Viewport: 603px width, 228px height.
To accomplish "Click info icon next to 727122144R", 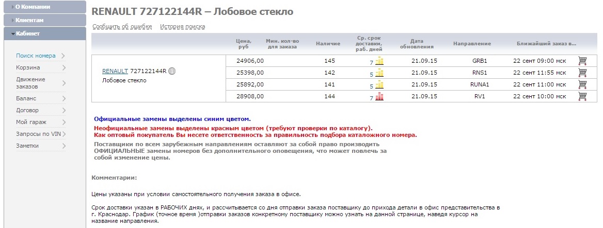I will tap(172, 71).
